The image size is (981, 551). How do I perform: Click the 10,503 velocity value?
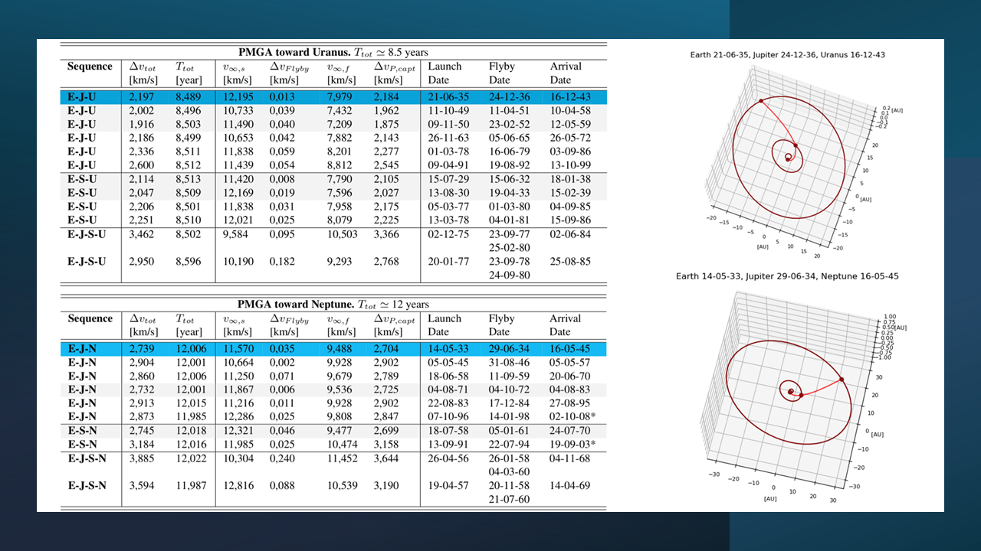(343, 234)
